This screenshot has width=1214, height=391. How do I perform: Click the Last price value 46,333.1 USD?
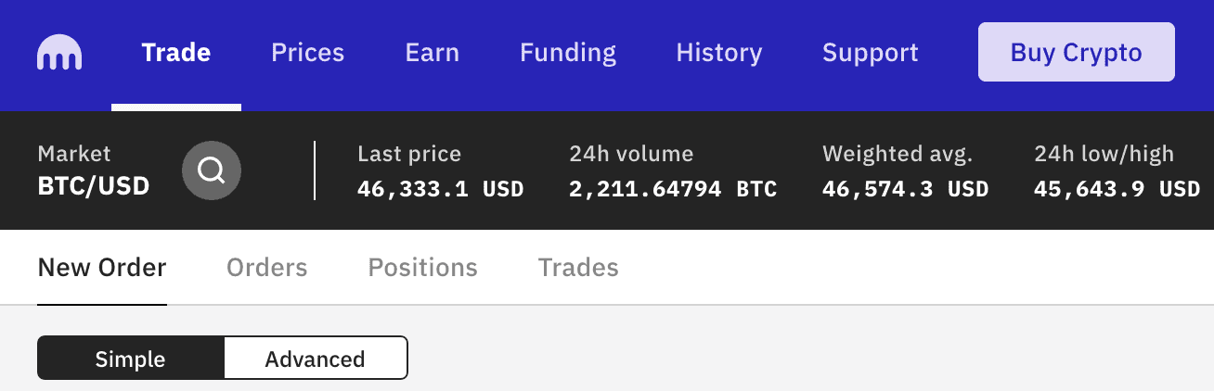[x=440, y=190]
